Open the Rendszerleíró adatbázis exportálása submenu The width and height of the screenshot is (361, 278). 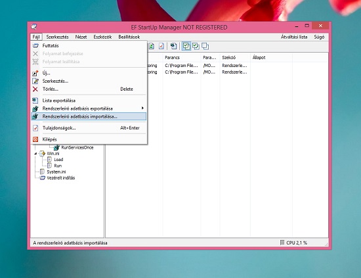[x=89, y=108]
